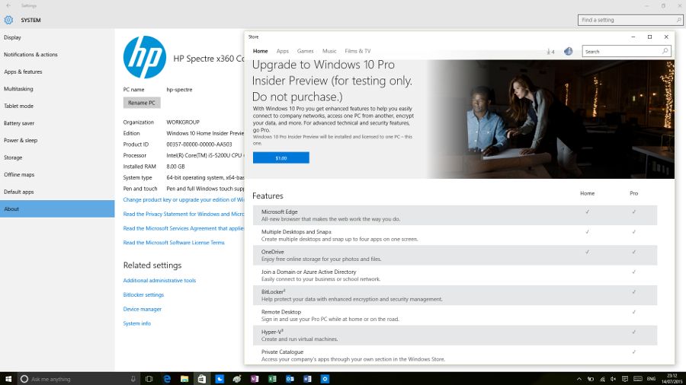Open Device manager link
This screenshot has height=385, width=686.
(x=143, y=309)
